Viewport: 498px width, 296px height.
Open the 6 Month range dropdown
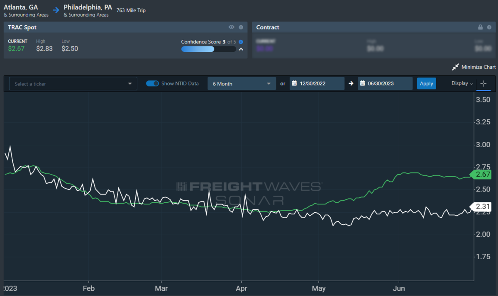tap(242, 84)
